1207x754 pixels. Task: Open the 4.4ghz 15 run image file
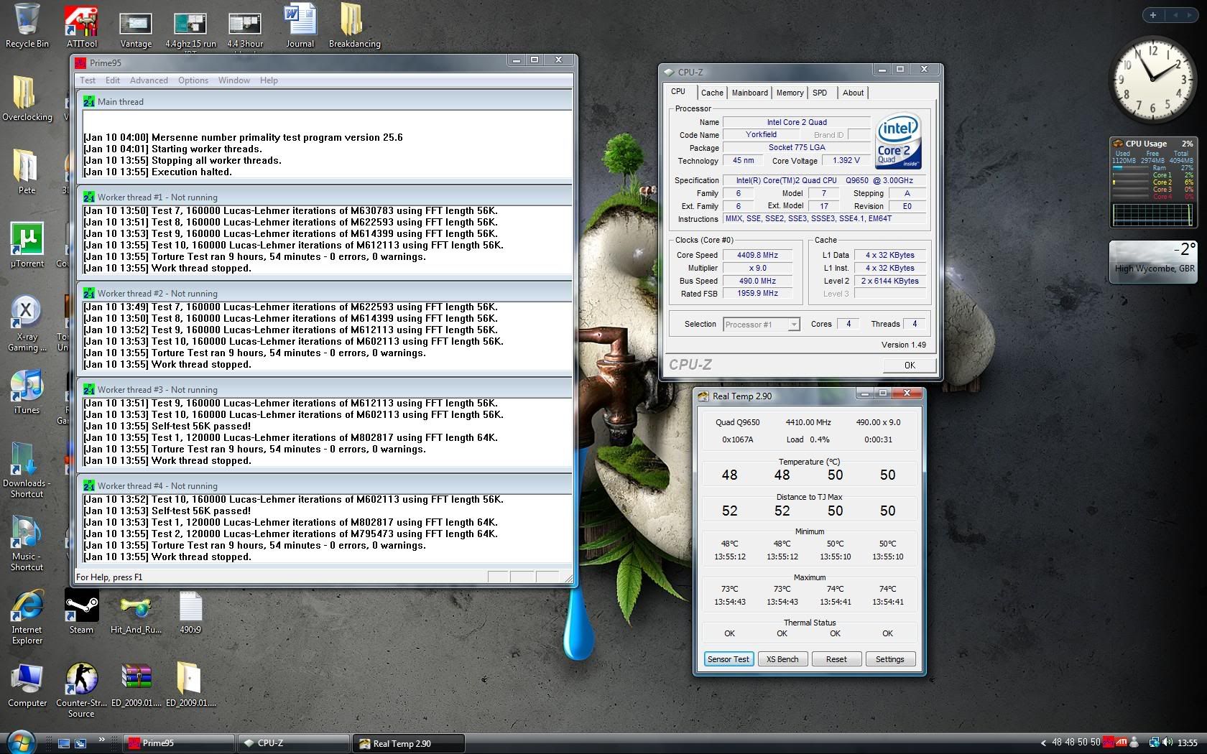(x=190, y=31)
